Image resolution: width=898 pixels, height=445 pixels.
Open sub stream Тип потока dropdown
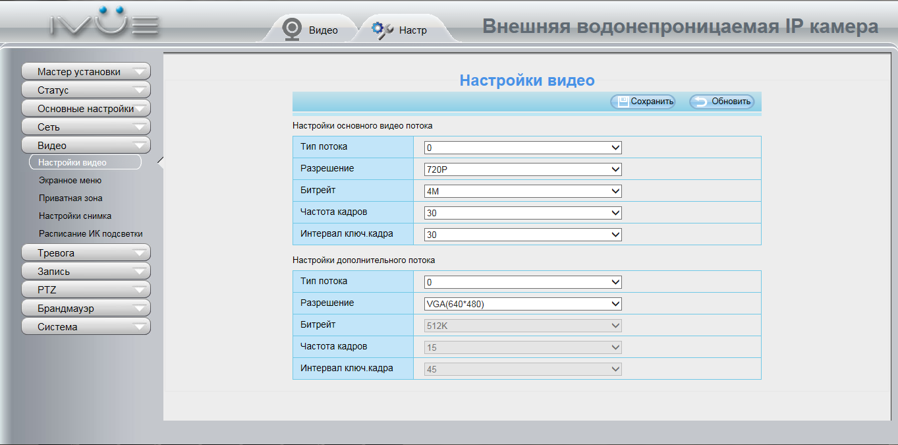pos(523,282)
